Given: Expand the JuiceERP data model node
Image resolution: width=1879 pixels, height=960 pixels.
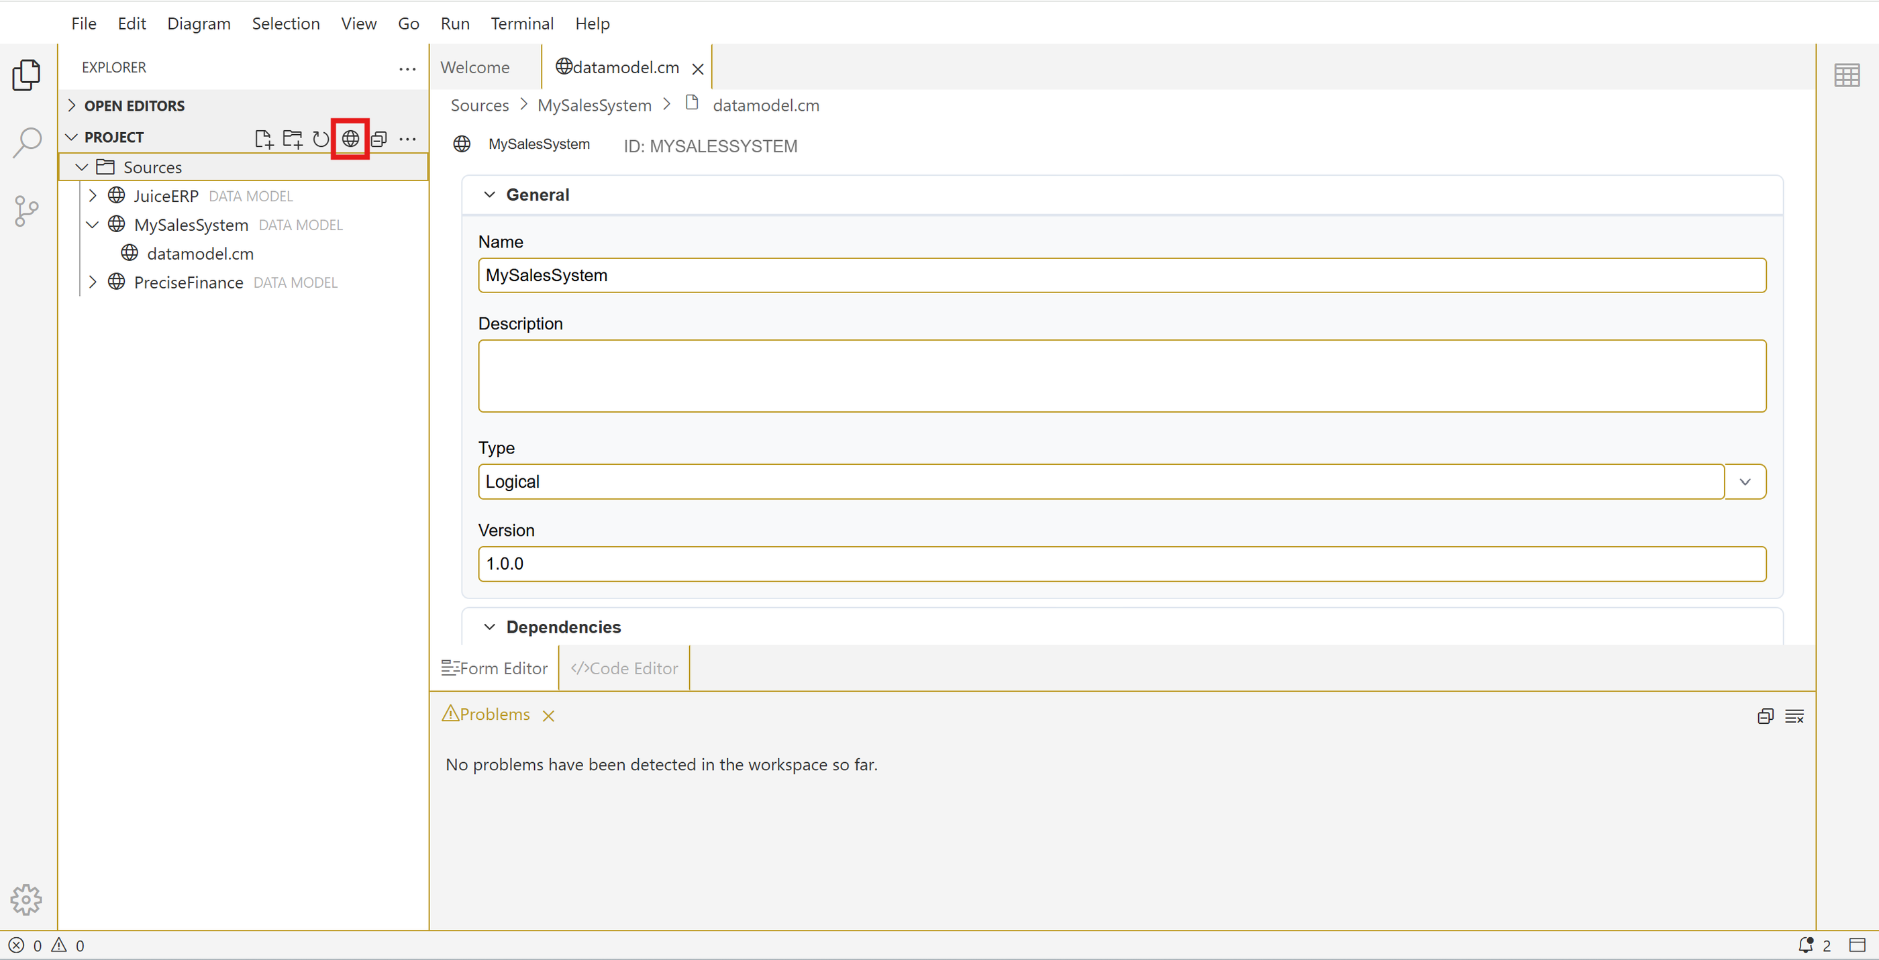Looking at the screenshot, I should click(93, 195).
